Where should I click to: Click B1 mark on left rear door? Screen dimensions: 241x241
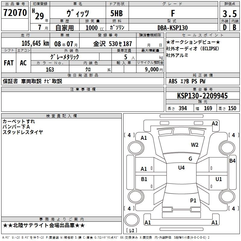[144, 179]
